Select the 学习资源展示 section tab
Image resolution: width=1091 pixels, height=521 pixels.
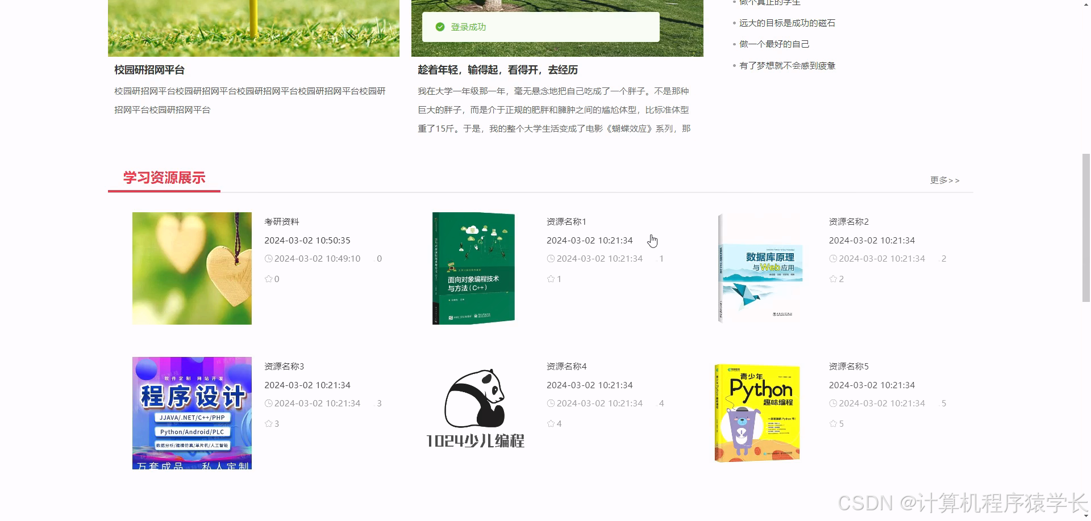pos(164,178)
